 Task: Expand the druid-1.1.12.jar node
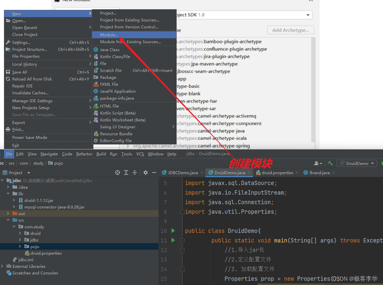[x=14, y=200]
